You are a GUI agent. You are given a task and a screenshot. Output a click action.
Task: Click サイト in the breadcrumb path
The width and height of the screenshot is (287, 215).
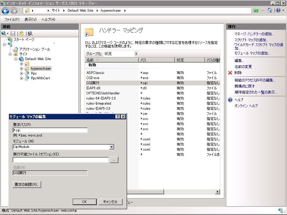(x=56, y=11)
